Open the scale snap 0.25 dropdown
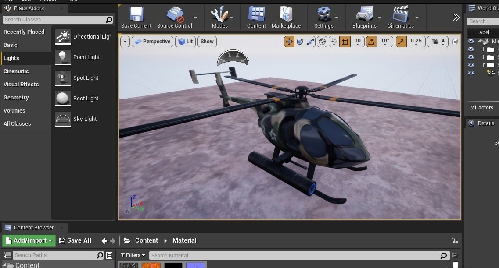This screenshot has width=499, height=268. 416,42
